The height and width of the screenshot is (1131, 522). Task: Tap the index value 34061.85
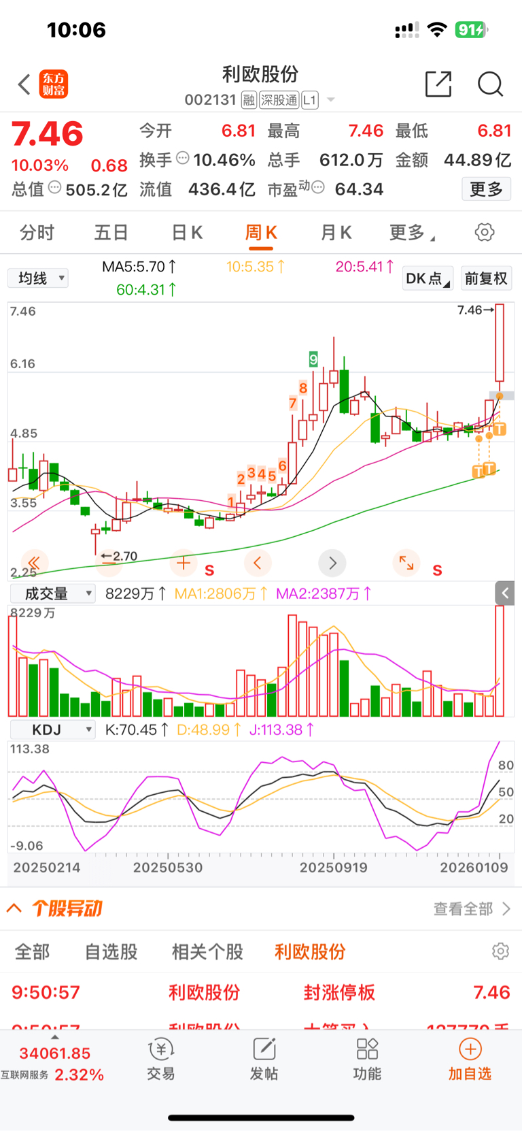pos(55,1053)
